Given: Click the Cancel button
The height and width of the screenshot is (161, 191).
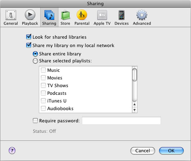Looking at the screenshot, I should click(143, 151).
